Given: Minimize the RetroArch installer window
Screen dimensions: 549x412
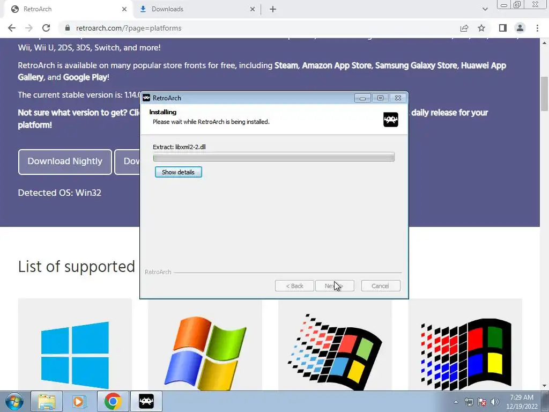Looking at the screenshot, I should [x=362, y=98].
